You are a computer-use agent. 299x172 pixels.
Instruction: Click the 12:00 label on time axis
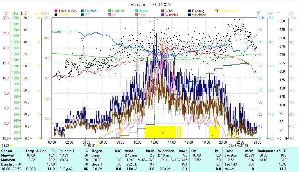154,142
